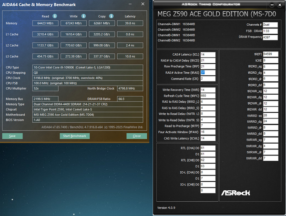Click the tWRRD_sg value field
Image resolution: width=286 pixels, height=216 pixels.
click(271, 116)
